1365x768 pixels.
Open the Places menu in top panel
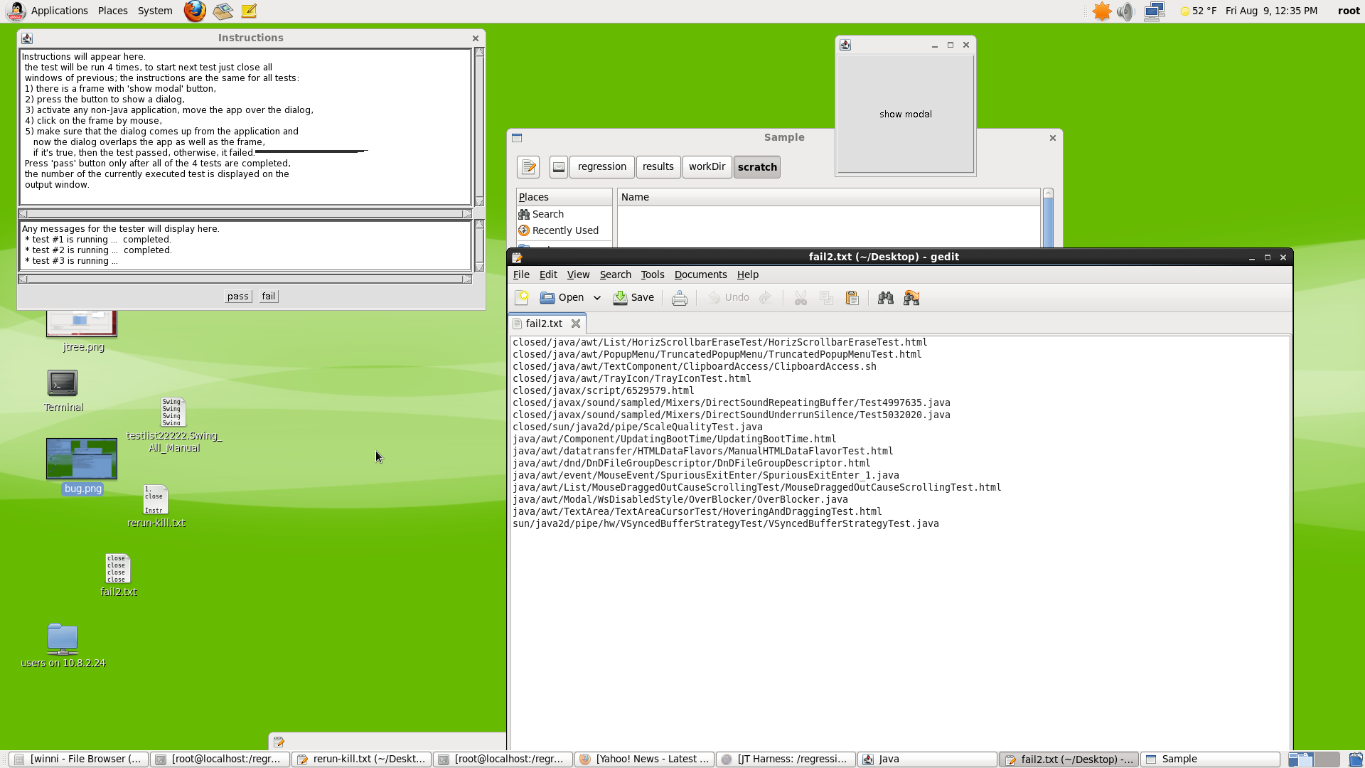[112, 11]
